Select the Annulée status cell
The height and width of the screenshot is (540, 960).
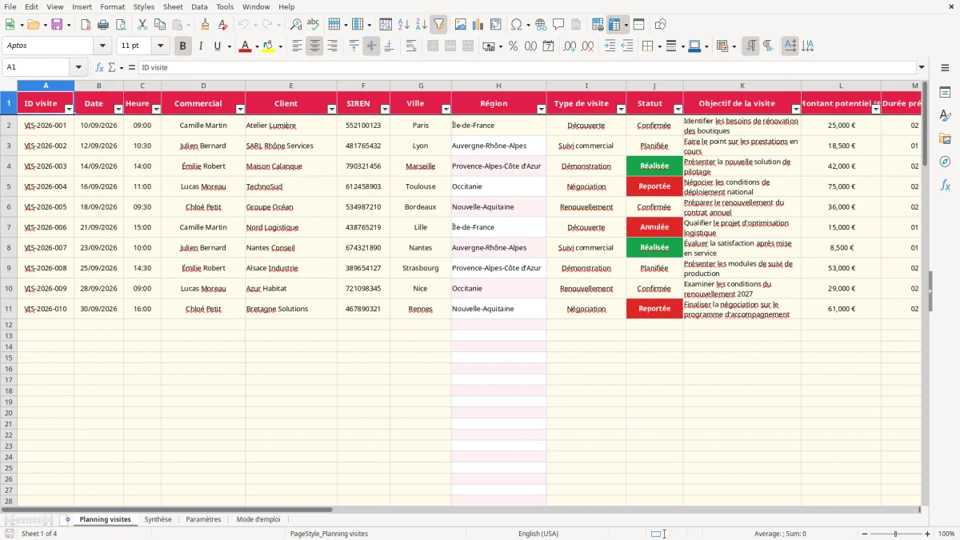pyautogui.click(x=654, y=227)
